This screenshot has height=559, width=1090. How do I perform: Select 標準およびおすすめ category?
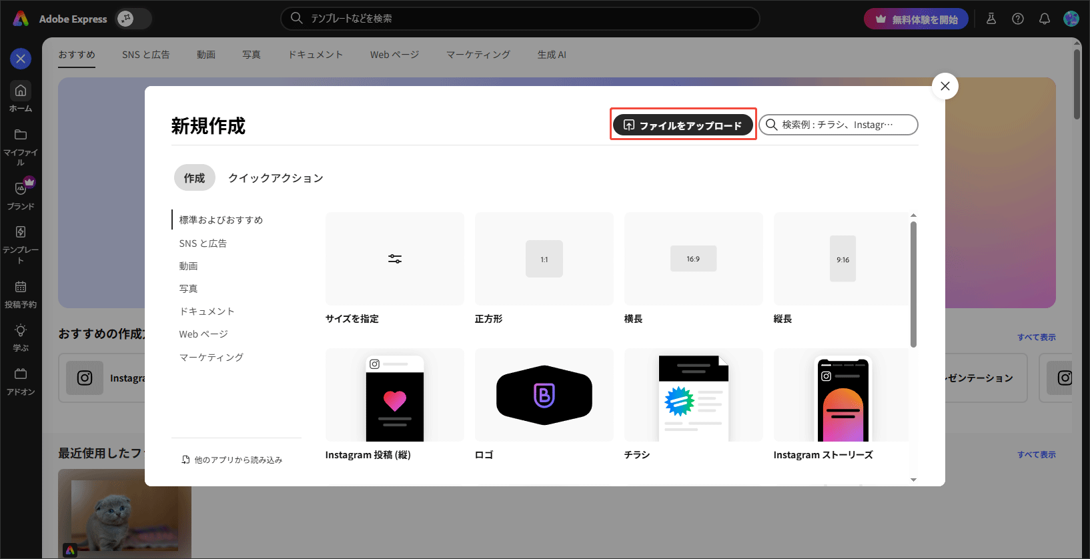221,220
